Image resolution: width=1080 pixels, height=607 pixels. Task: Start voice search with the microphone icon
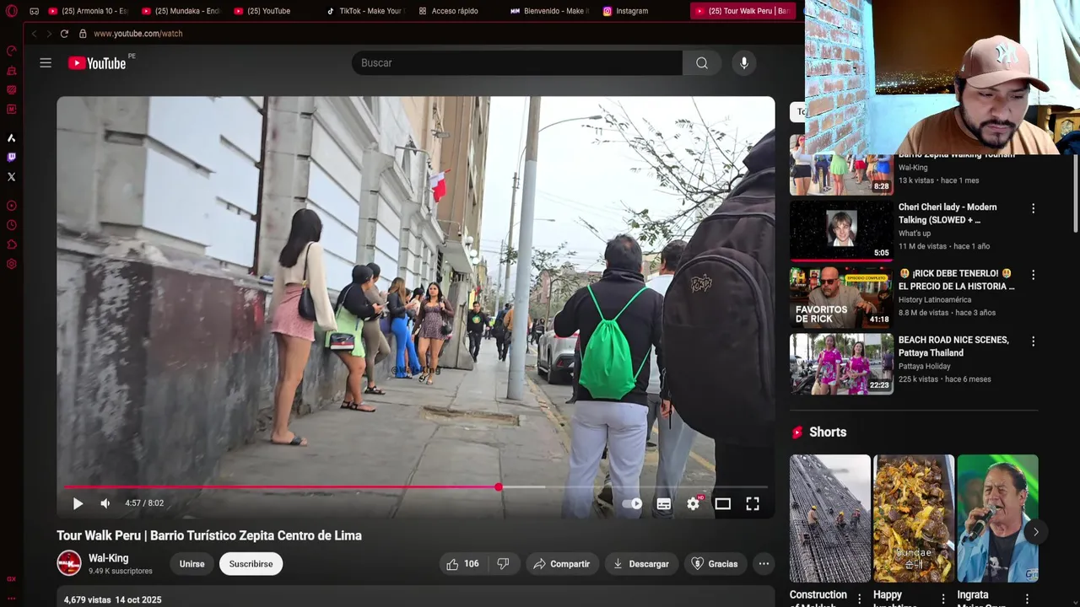pyautogui.click(x=743, y=63)
